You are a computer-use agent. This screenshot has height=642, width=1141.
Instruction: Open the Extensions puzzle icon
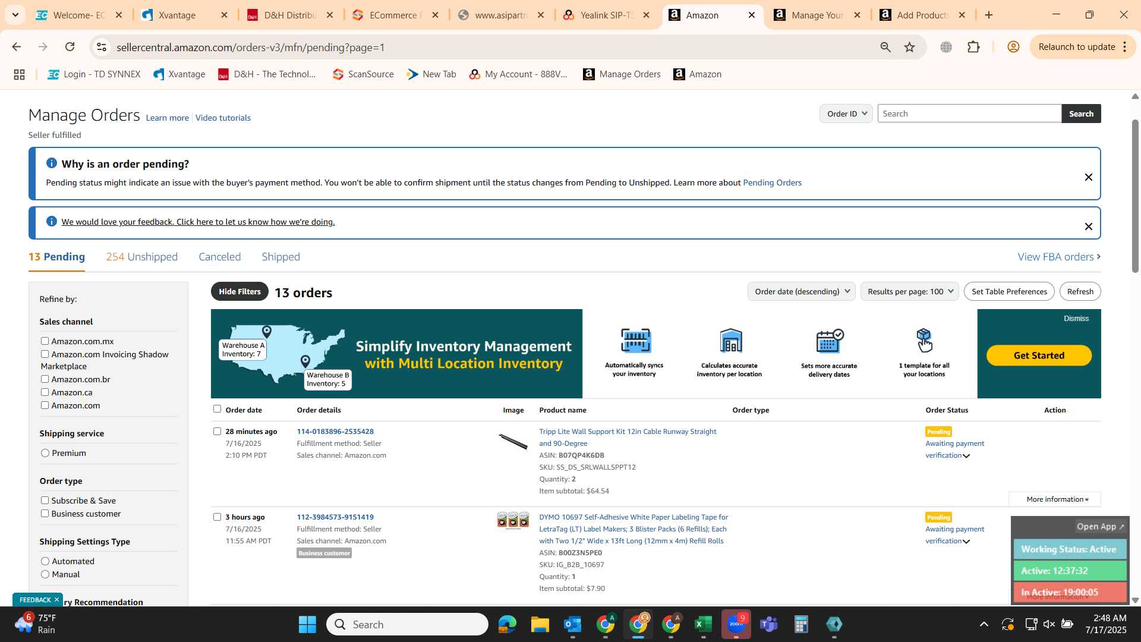coord(973,47)
